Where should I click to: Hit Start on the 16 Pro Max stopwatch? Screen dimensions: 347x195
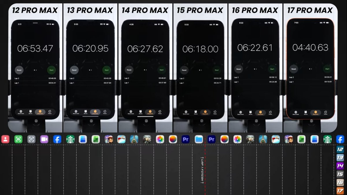pyautogui.click(x=272, y=69)
